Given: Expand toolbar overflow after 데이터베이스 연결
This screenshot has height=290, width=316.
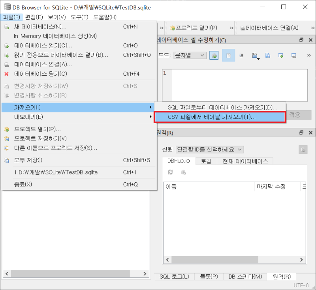Looking at the screenshot, I should (313, 28).
